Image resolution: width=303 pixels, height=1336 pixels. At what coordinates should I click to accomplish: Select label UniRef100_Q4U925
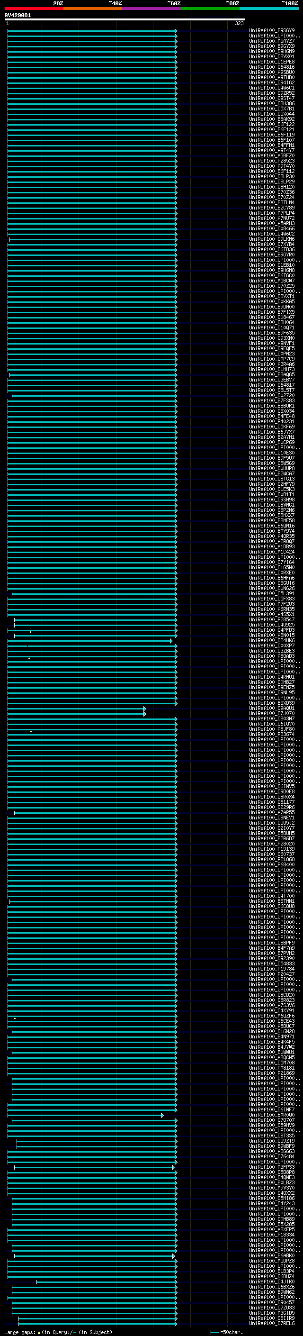[272, 625]
